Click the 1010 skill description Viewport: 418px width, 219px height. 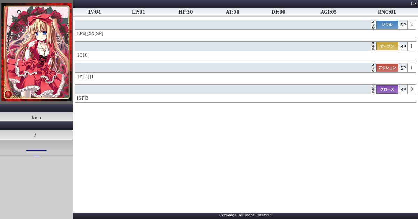82,55
